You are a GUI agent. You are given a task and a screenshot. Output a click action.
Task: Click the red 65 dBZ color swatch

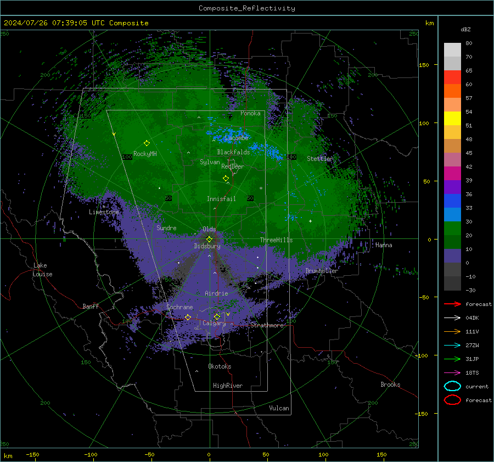(x=452, y=77)
